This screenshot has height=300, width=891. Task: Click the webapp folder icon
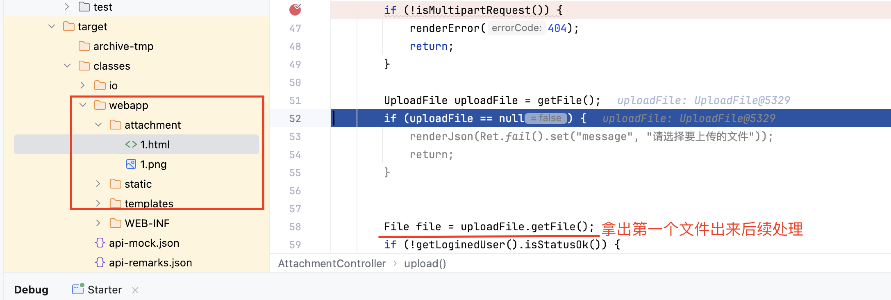pos(100,105)
